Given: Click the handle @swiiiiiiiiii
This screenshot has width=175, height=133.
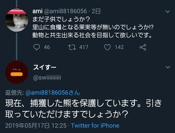Looking at the screenshot, I should coord(47,78).
